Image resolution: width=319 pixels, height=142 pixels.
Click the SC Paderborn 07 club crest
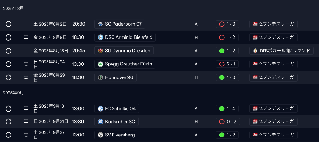point(100,24)
